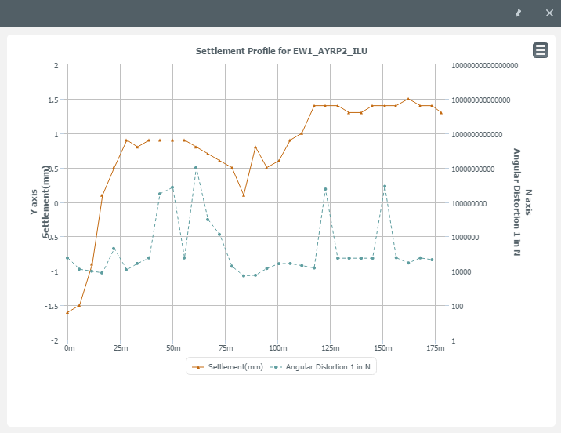Toggle Angular Distortion 1 in N legend entry

coord(320,367)
